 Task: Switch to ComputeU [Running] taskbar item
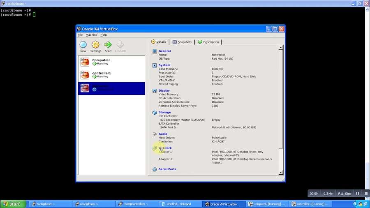tap(267, 204)
